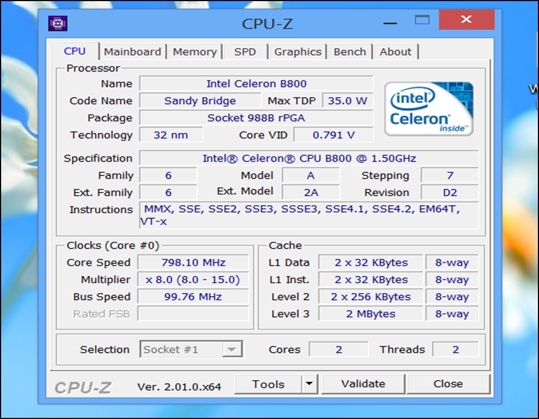
Task: Click the Revision value 'D2'
Action: [x=450, y=192]
